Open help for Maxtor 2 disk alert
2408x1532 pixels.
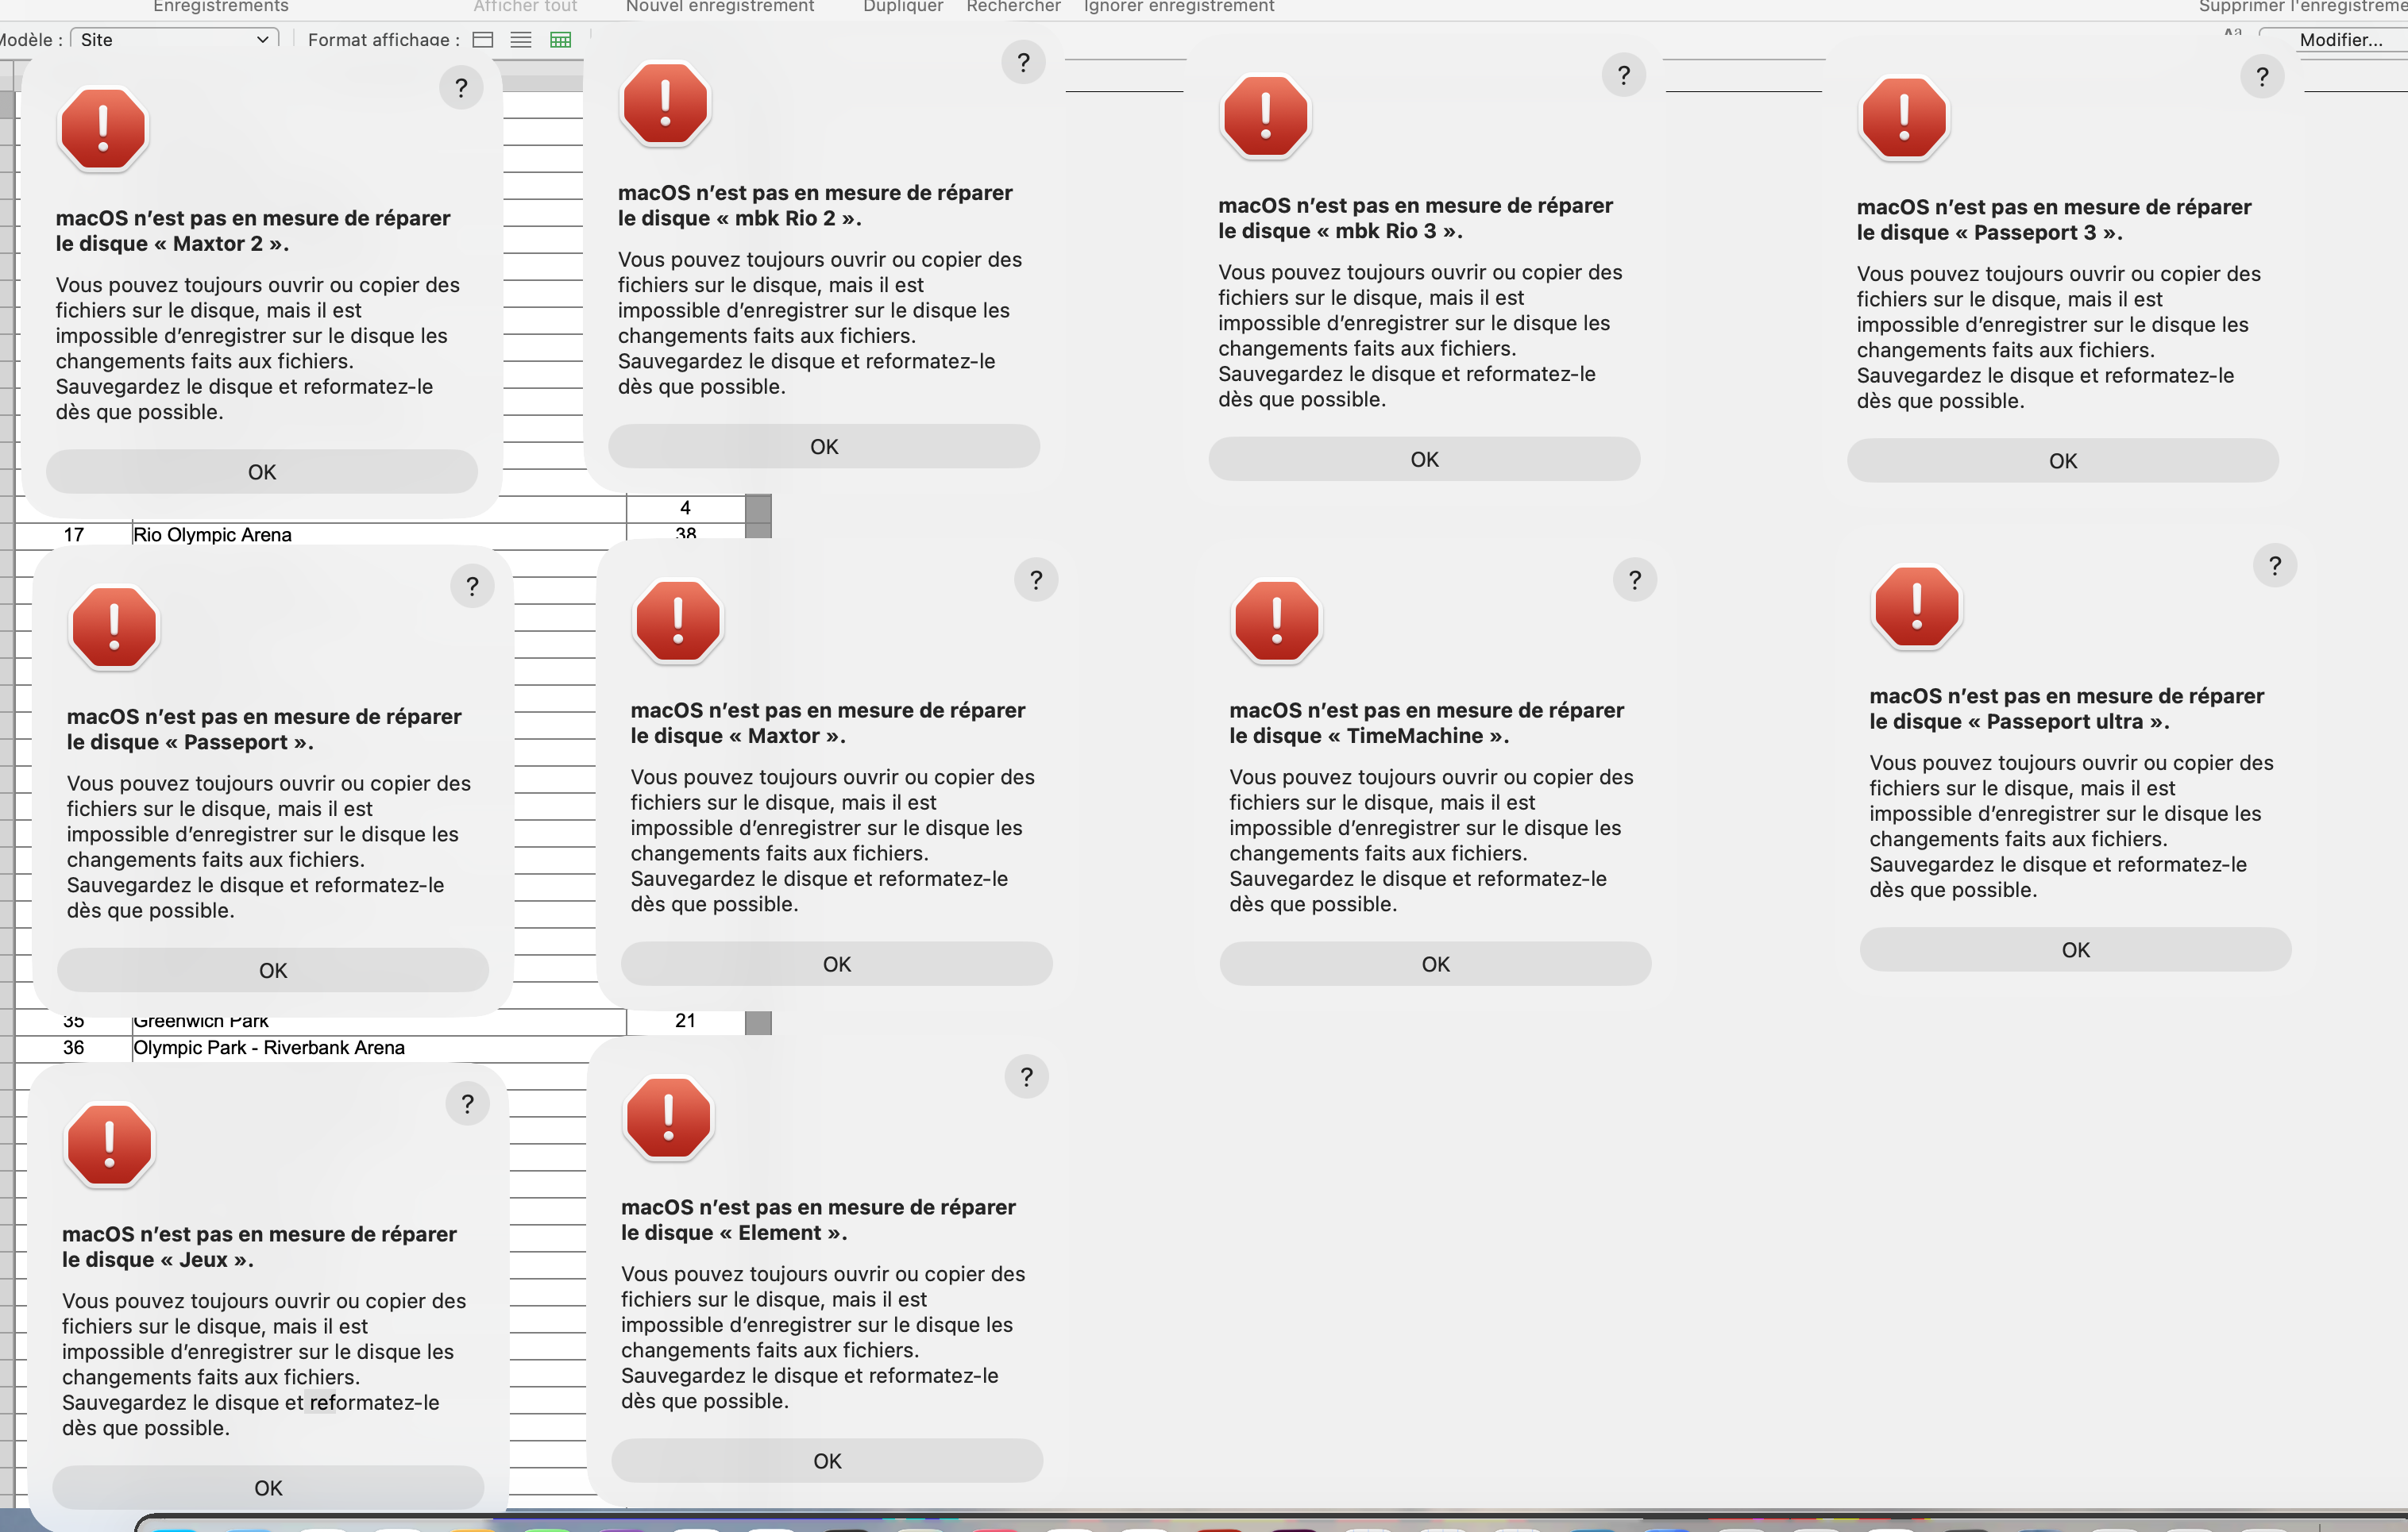coord(461,88)
